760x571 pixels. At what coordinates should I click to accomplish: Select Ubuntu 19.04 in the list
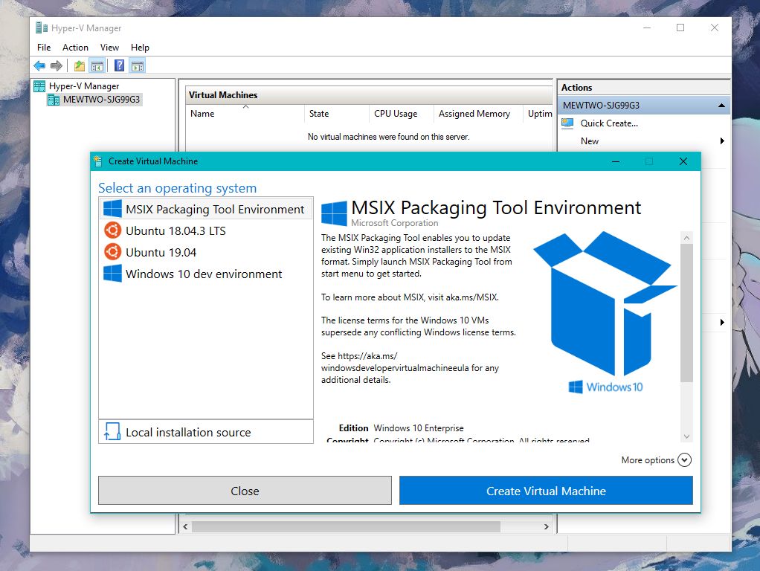click(x=206, y=252)
